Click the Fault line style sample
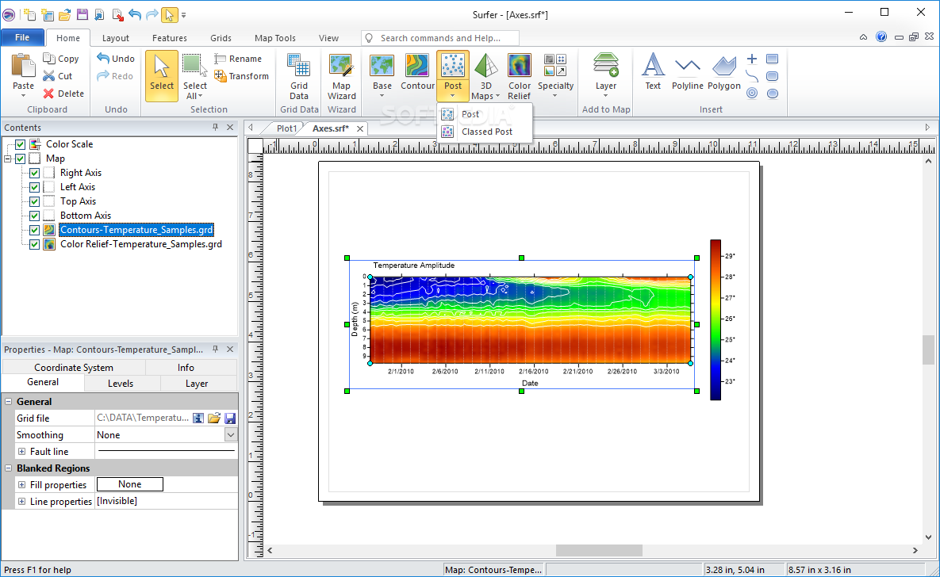The image size is (940, 577). [x=166, y=451]
